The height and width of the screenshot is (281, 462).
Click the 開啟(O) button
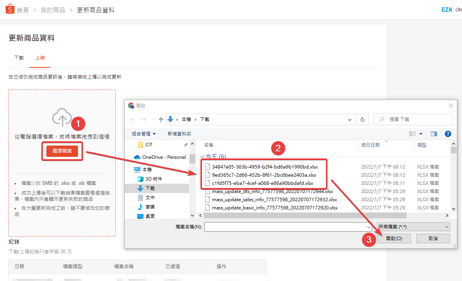[394, 238]
